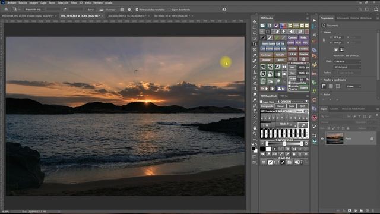Toggle the delete cropped pixels checkbox
The height and width of the screenshot is (214, 380).
pyautogui.click(x=137, y=10)
